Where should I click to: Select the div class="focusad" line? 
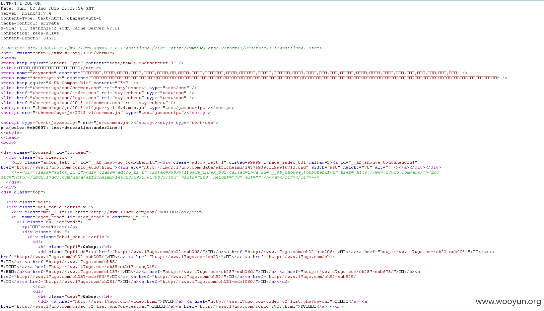point(46,152)
